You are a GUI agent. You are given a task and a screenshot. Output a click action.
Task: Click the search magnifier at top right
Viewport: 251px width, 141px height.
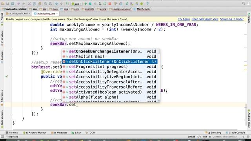tap(244, 4)
